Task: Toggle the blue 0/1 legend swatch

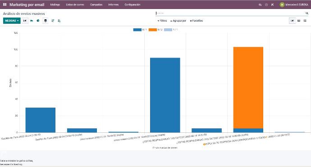Action: [137, 30]
